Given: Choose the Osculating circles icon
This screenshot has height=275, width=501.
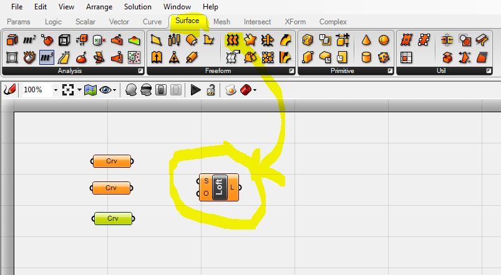Looking at the screenshot, I should [x=99, y=57].
